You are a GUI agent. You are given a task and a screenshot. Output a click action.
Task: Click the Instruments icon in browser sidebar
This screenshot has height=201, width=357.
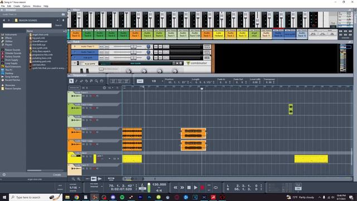coord(2,35)
